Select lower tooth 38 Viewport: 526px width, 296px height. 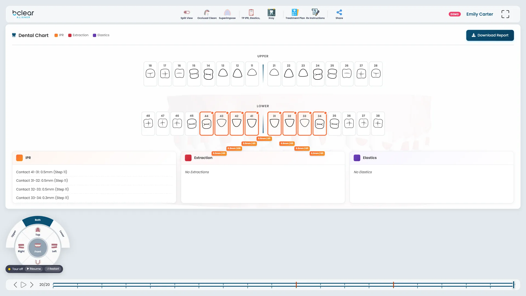(x=378, y=124)
